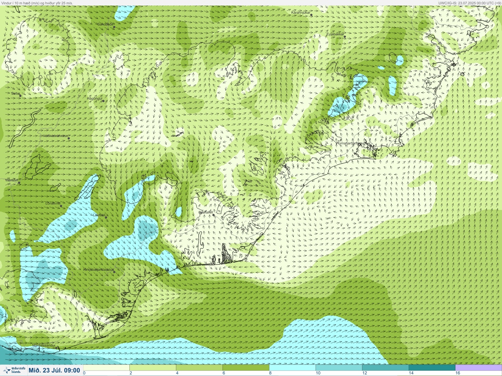
Task: Click the Mýrdalssandur station dot
Action: 56,348
